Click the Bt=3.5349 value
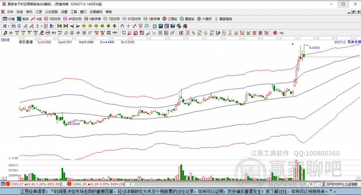Image resolution: width=361 pixels, height=195 pixels. 128,42
